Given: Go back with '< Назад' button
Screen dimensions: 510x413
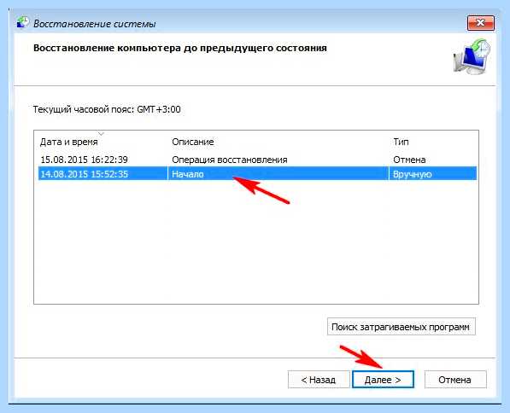Looking at the screenshot, I should pos(319,380).
